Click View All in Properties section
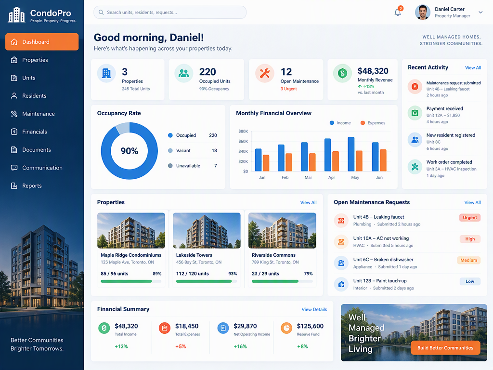This screenshot has height=370, width=493. 308,203
